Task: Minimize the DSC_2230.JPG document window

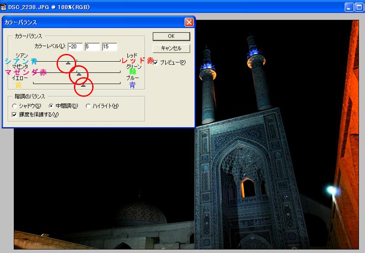Action: [x=349, y=7]
